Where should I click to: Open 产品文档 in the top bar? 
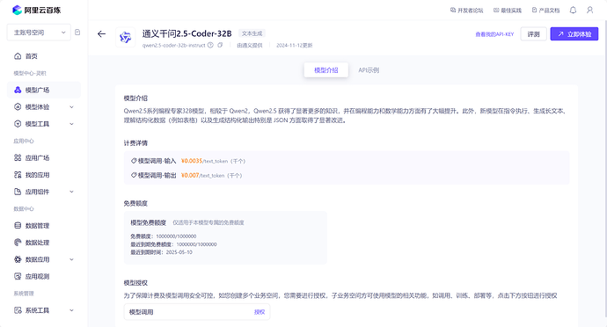(x=545, y=11)
